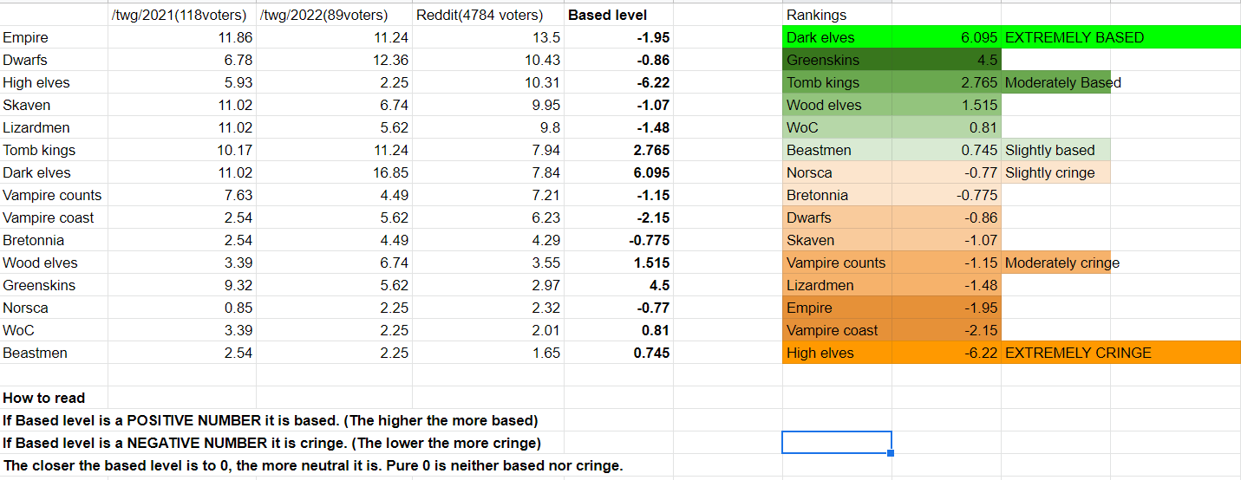Click 'Bretonnia' cell in Rankings
This screenshot has height=480, width=1241.
[837, 196]
